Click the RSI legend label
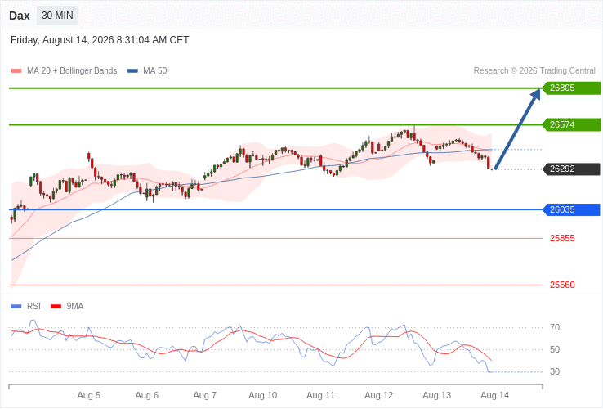The image size is (603, 409). (33, 307)
